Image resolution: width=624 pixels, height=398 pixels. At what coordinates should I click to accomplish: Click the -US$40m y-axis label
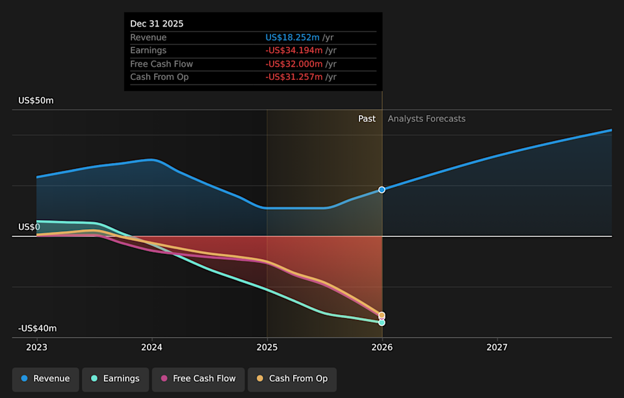click(38, 329)
